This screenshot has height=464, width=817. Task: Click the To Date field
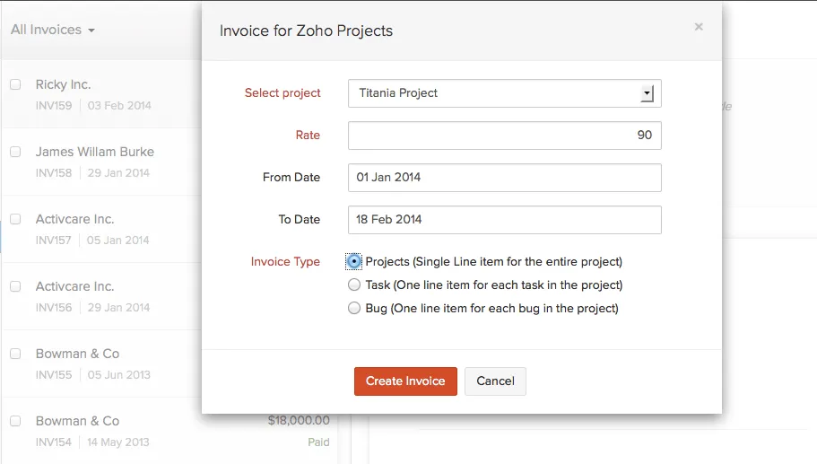tap(504, 220)
